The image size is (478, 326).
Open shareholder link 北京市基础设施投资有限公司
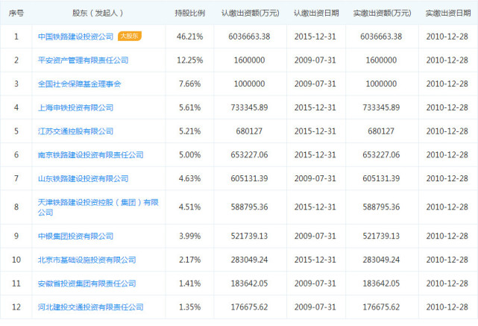pyautogui.click(x=87, y=260)
